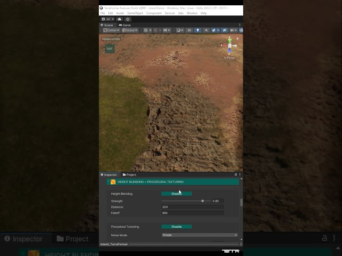Image resolution: width=342 pixels, height=256 pixels.
Task: Open the Assets menu
Action: click(x=120, y=13)
